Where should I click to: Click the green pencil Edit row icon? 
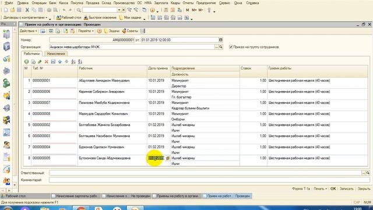40,62
